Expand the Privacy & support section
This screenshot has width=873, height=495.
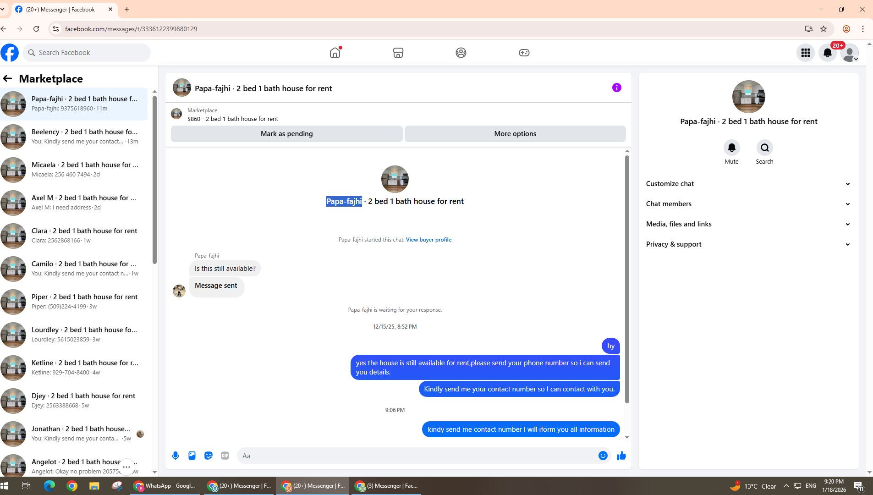coord(748,244)
